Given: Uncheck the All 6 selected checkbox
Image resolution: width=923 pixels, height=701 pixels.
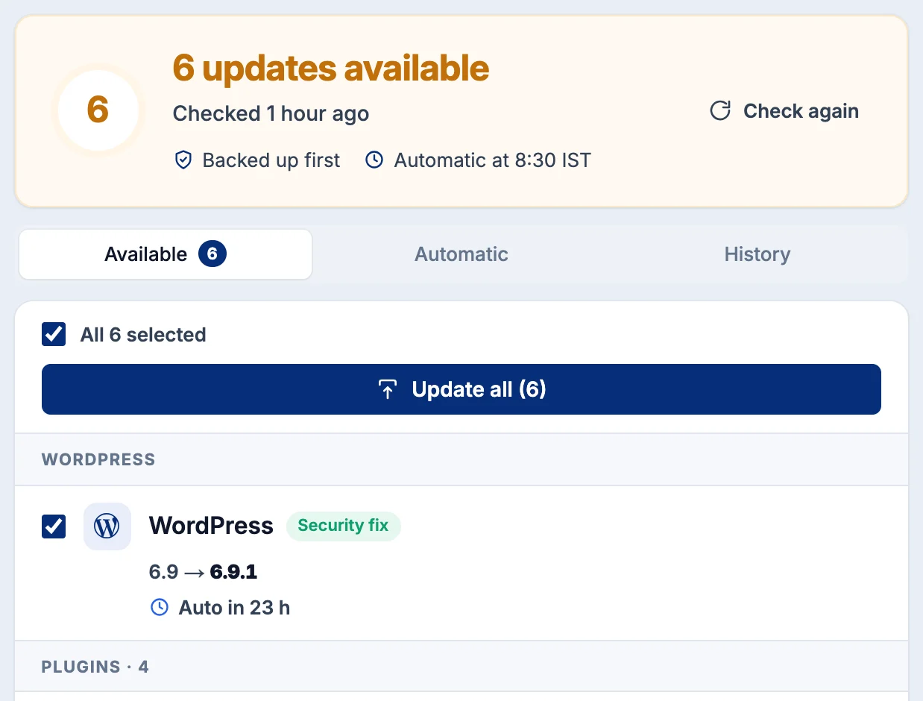Looking at the screenshot, I should pos(54,334).
